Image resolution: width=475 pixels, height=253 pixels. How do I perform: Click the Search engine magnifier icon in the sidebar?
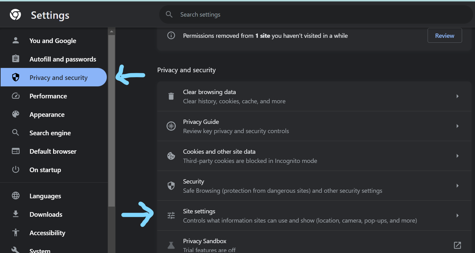16,132
